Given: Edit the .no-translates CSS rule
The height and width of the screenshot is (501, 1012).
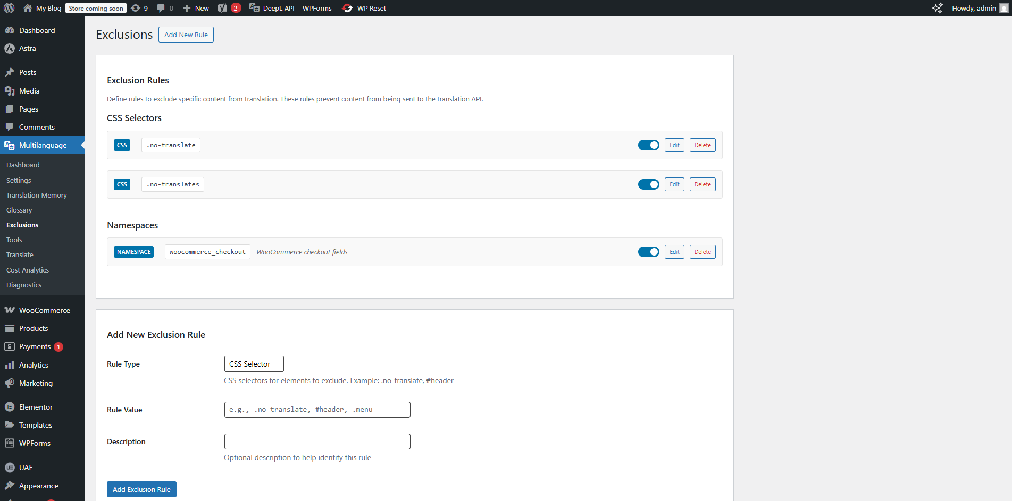Looking at the screenshot, I should (x=674, y=184).
